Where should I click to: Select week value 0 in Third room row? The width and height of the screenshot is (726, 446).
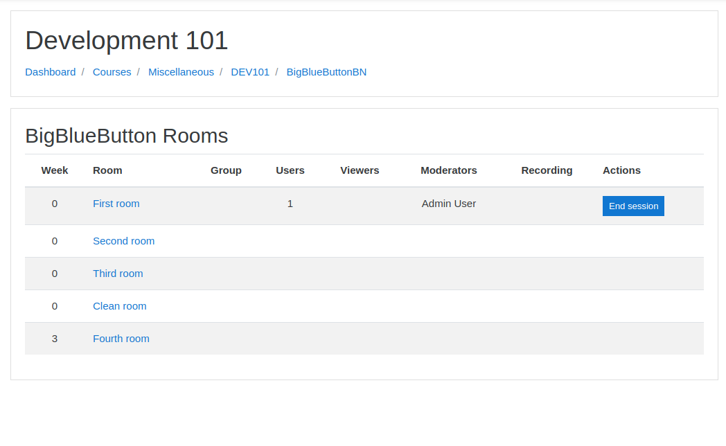coord(55,274)
